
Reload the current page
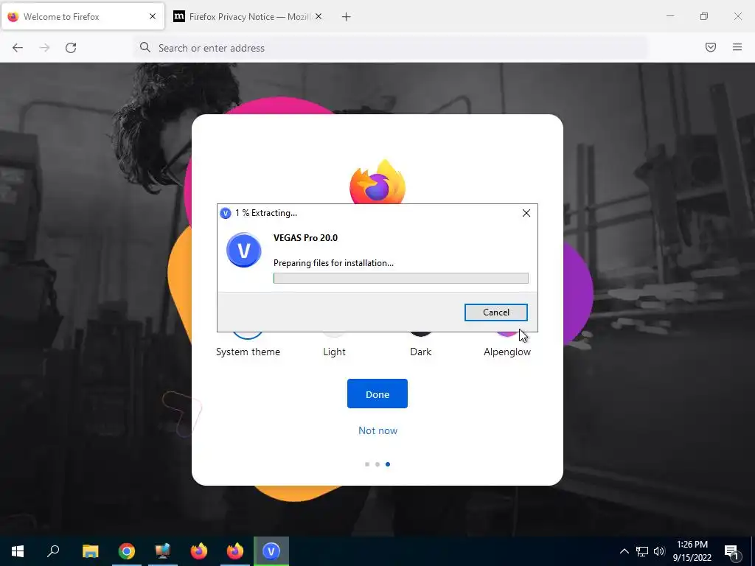point(71,48)
